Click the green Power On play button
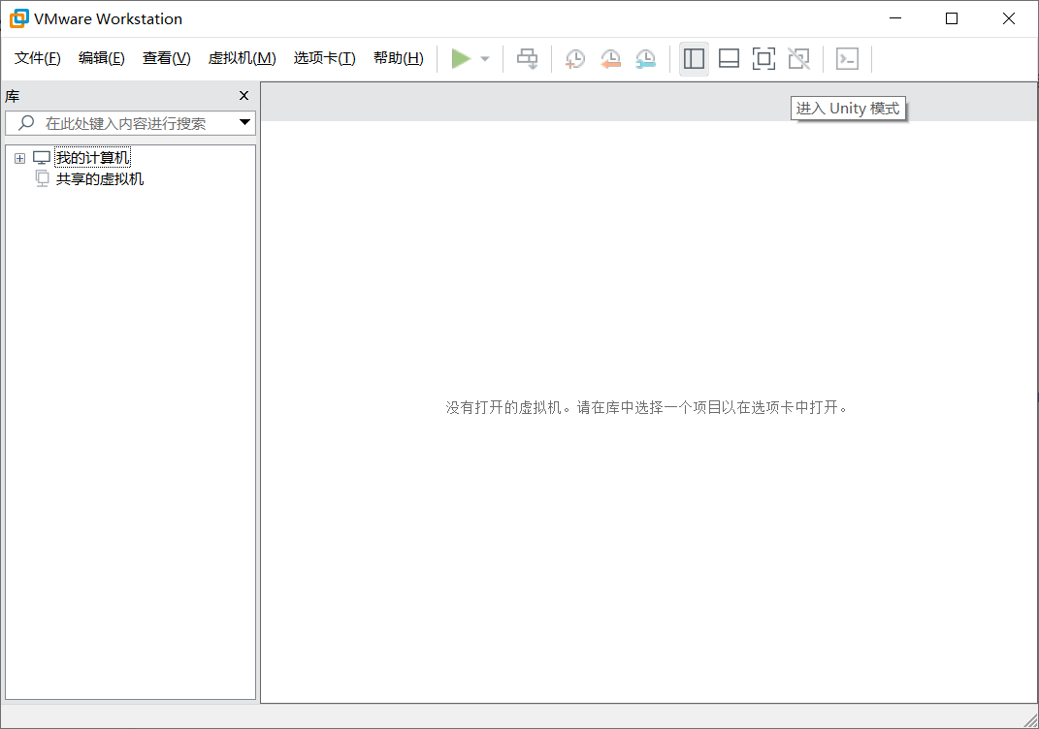 pos(461,58)
